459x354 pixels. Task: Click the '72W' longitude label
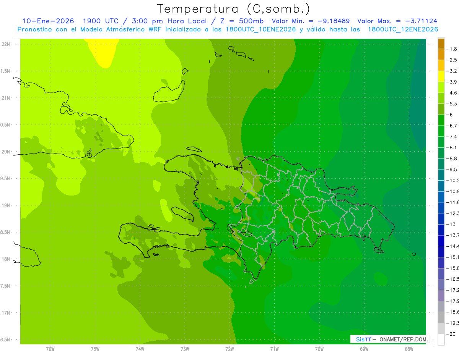pyautogui.click(x=229, y=349)
